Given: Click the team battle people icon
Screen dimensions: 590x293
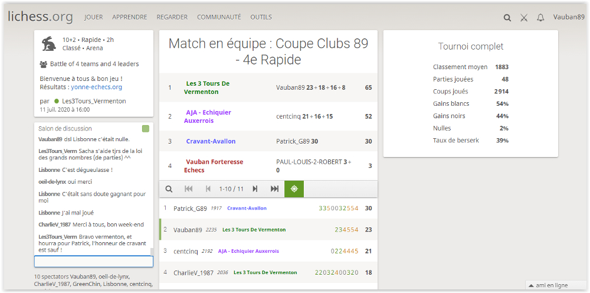Looking at the screenshot, I should (43, 64).
